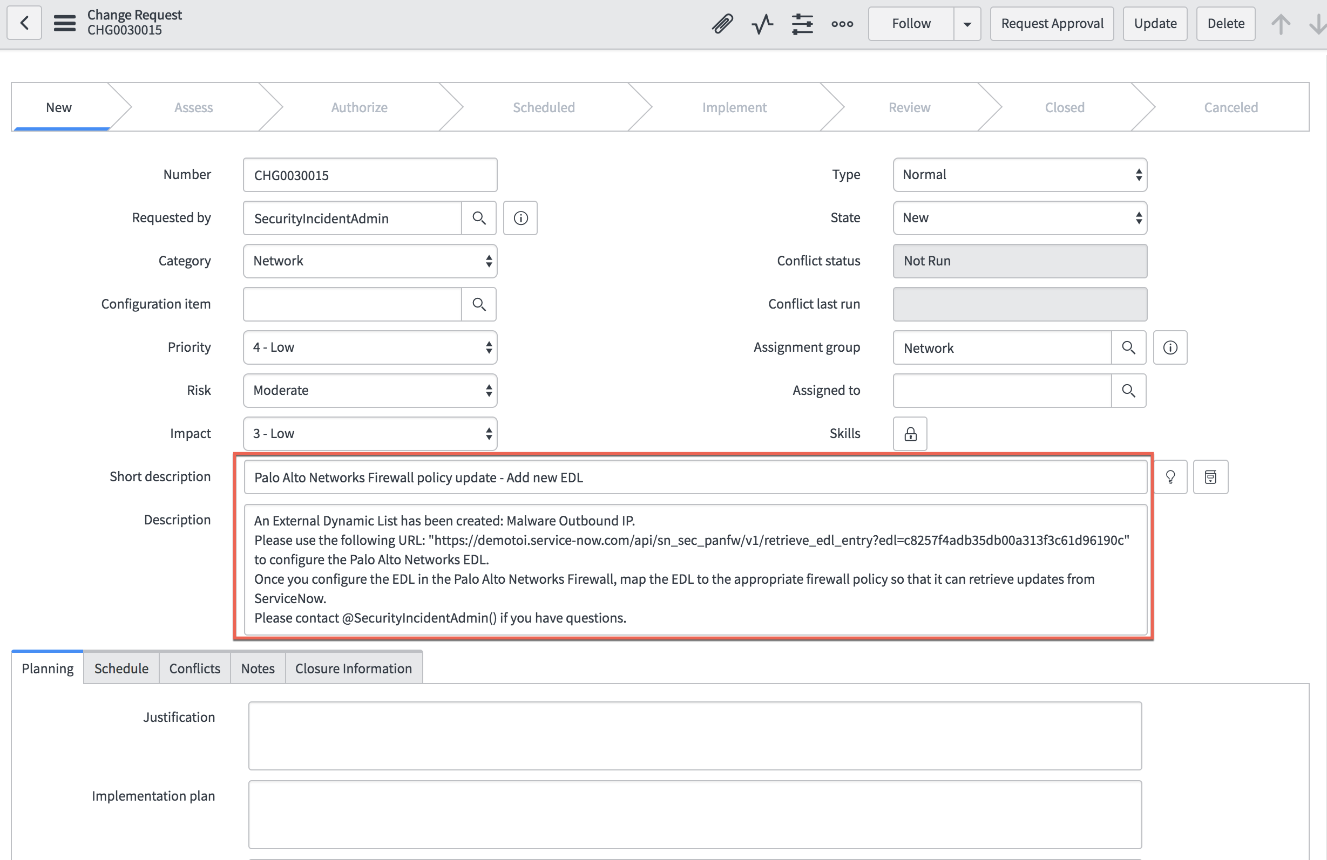1327x860 pixels.
Task: Switch to the Conflicts tab
Action: [194, 668]
